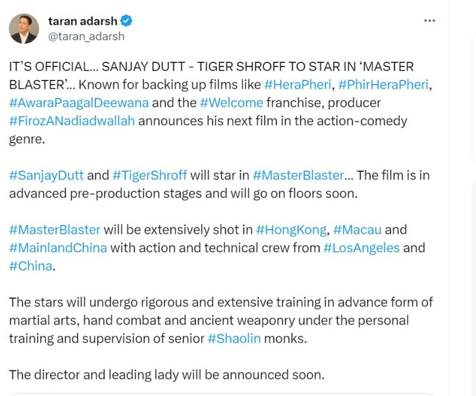Open the #TigerShroff hashtag
The width and height of the screenshot is (476, 396).
(149, 175)
